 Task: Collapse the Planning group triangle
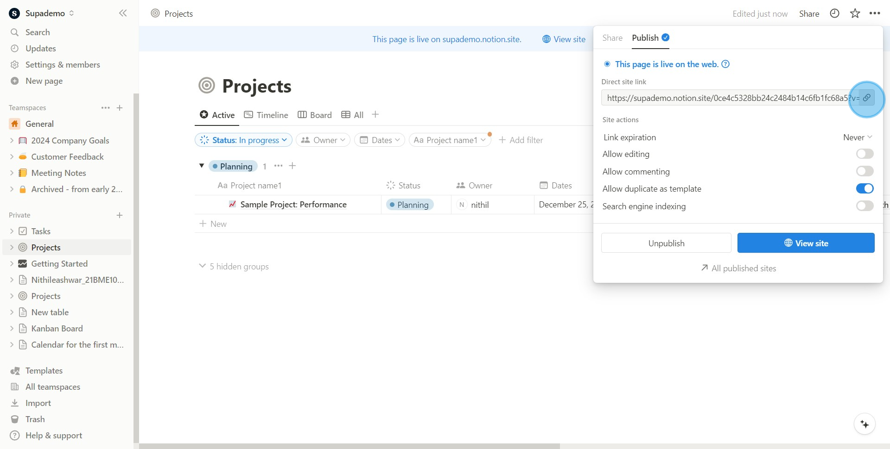(202, 166)
